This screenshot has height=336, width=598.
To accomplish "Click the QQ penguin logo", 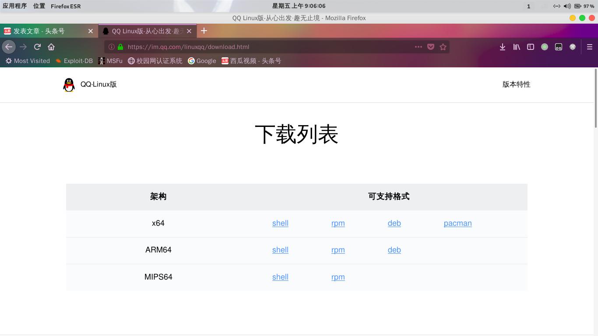I will [69, 85].
